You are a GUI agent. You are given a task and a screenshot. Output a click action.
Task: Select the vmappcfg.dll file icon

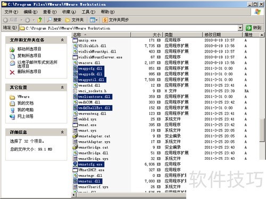pyautogui.click(x=75, y=68)
